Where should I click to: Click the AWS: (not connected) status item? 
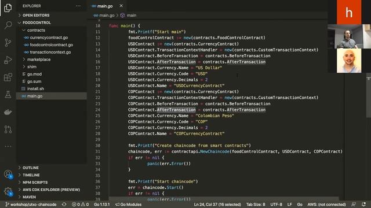pos(326,205)
